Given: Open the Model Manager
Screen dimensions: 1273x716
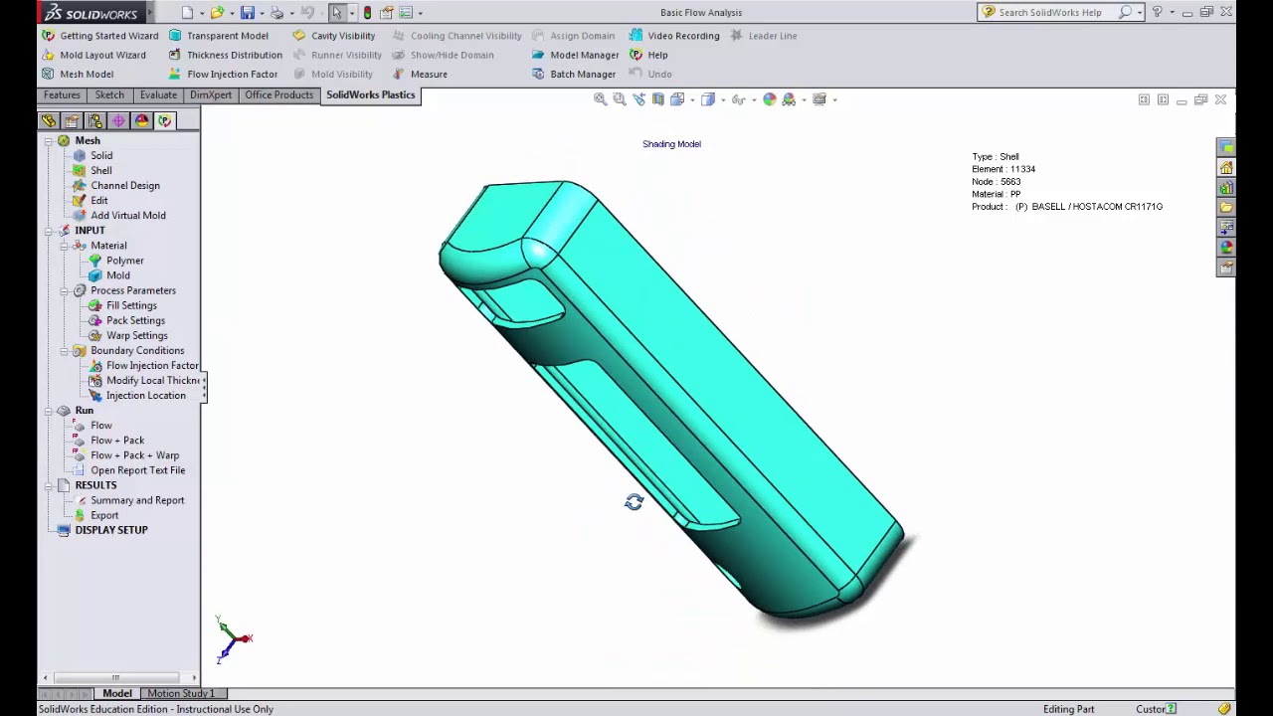Looking at the screenshot, I should tap(575, 55).
